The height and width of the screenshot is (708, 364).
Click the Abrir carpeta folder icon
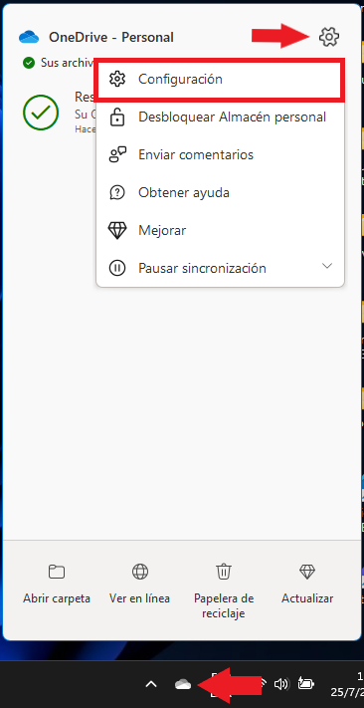57,572
